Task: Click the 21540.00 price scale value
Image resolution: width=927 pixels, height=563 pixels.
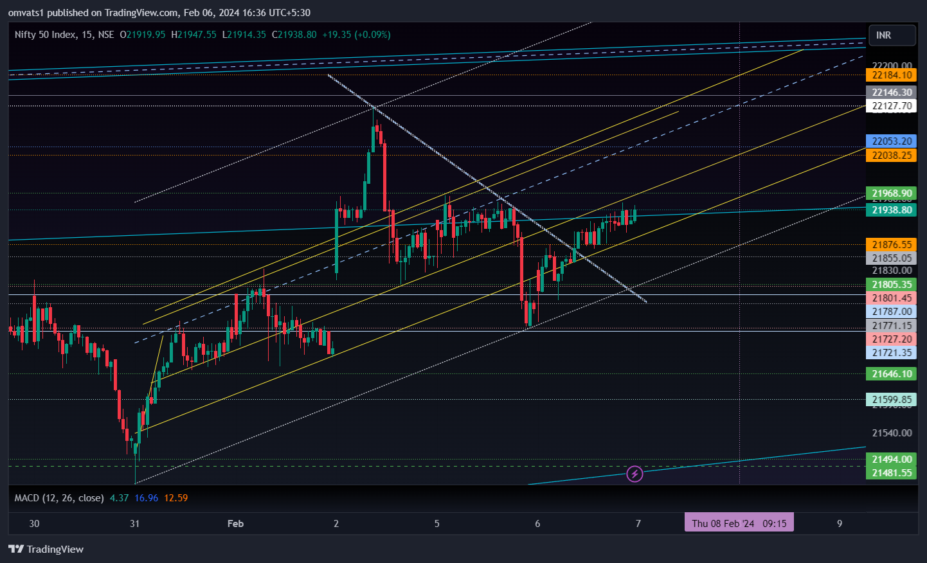Action: tap(892, 433)
